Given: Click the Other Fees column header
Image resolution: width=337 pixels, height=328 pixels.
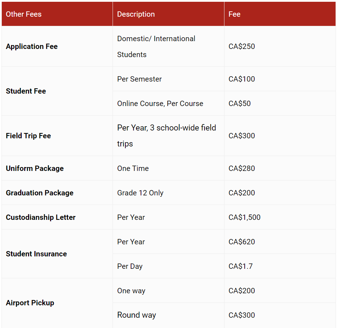Looking at the screenshot, I should (x=24, y=14).
